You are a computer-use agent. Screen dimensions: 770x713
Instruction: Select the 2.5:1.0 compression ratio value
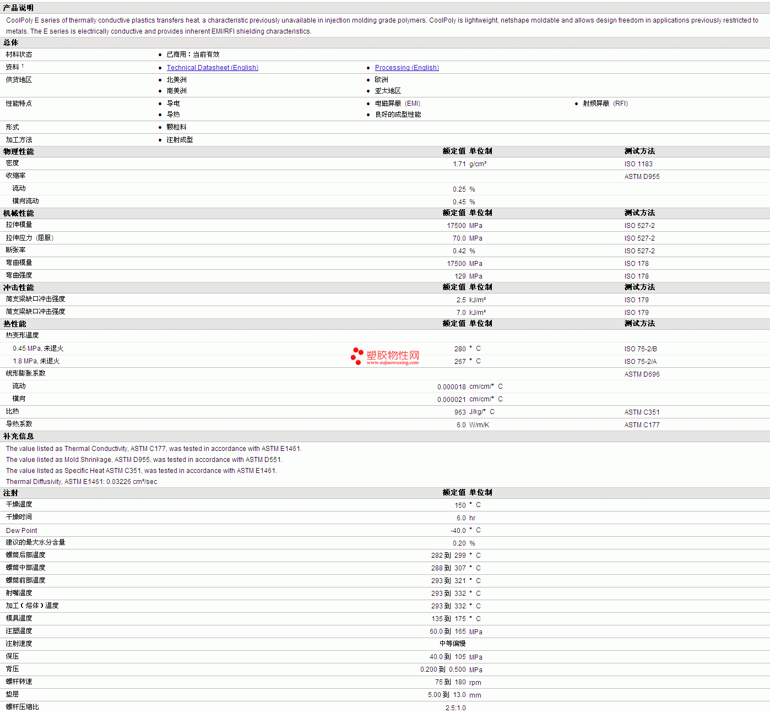click(x=456, y=708)
